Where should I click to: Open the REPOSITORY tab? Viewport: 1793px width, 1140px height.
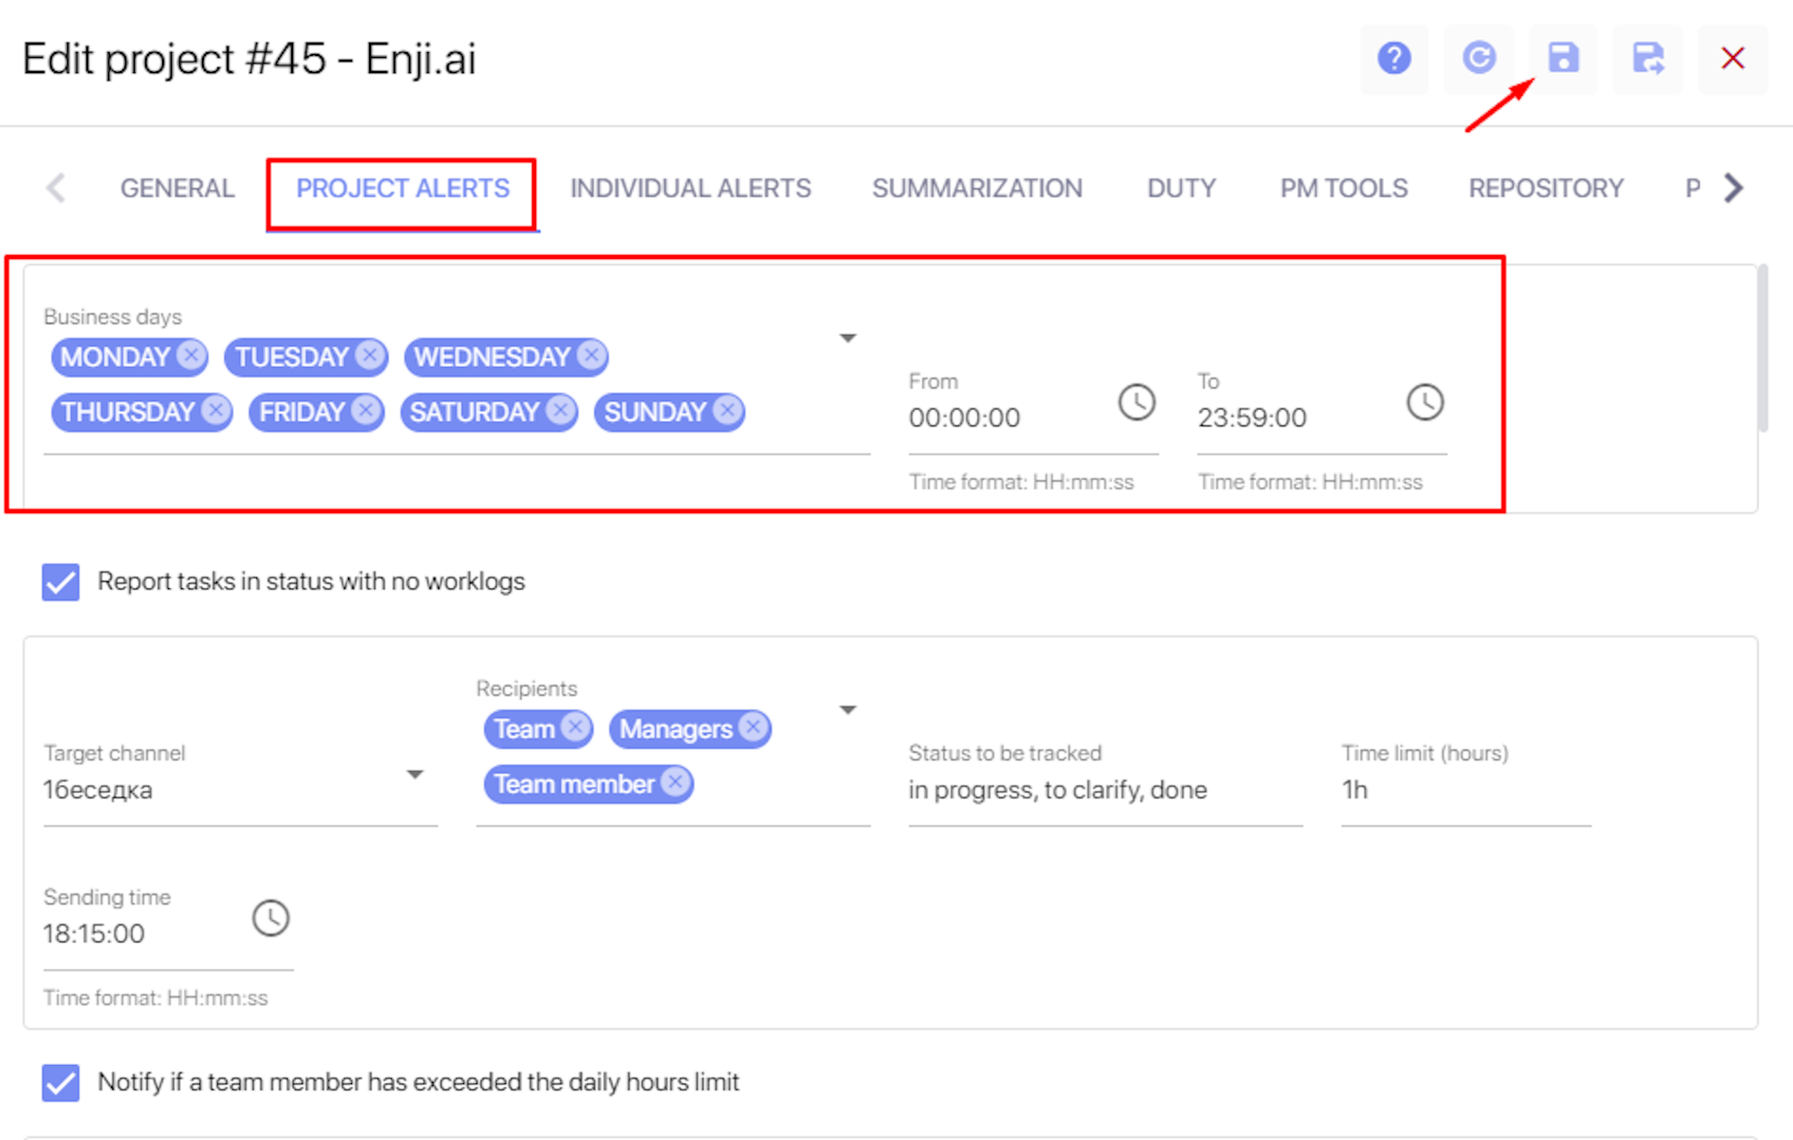(1545, 188)
